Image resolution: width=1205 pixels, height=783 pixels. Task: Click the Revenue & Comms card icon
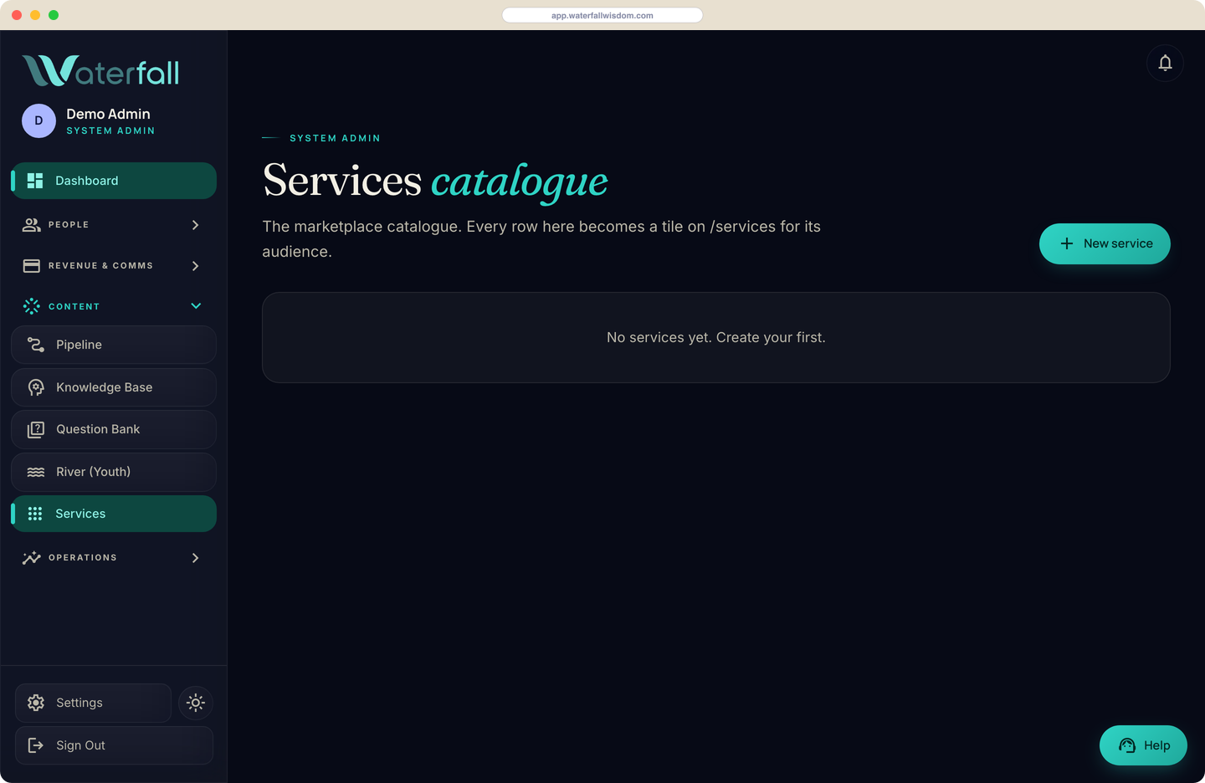32,266
